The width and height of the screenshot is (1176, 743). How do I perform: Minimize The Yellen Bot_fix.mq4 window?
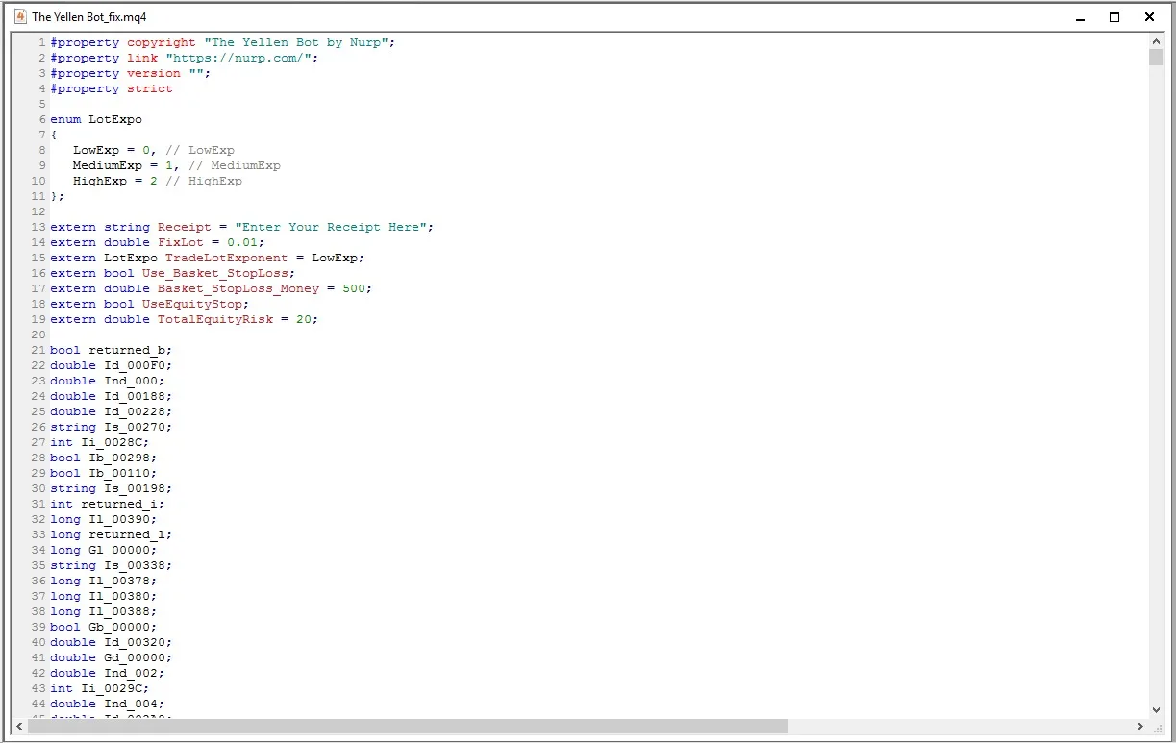click(x=1080, y=16)
